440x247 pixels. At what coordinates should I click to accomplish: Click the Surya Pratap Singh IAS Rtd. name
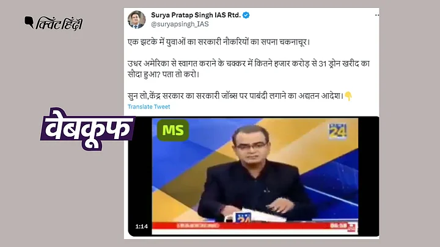[x=196, y=15]
